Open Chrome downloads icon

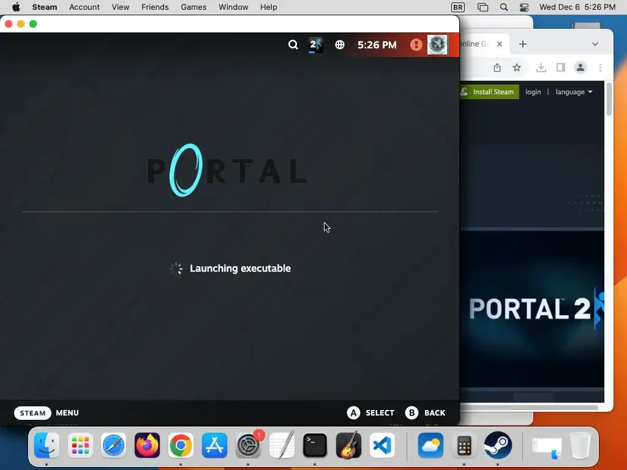click(x=541, y=67)
